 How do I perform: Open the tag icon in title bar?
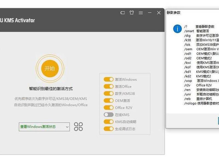(122, 13)
